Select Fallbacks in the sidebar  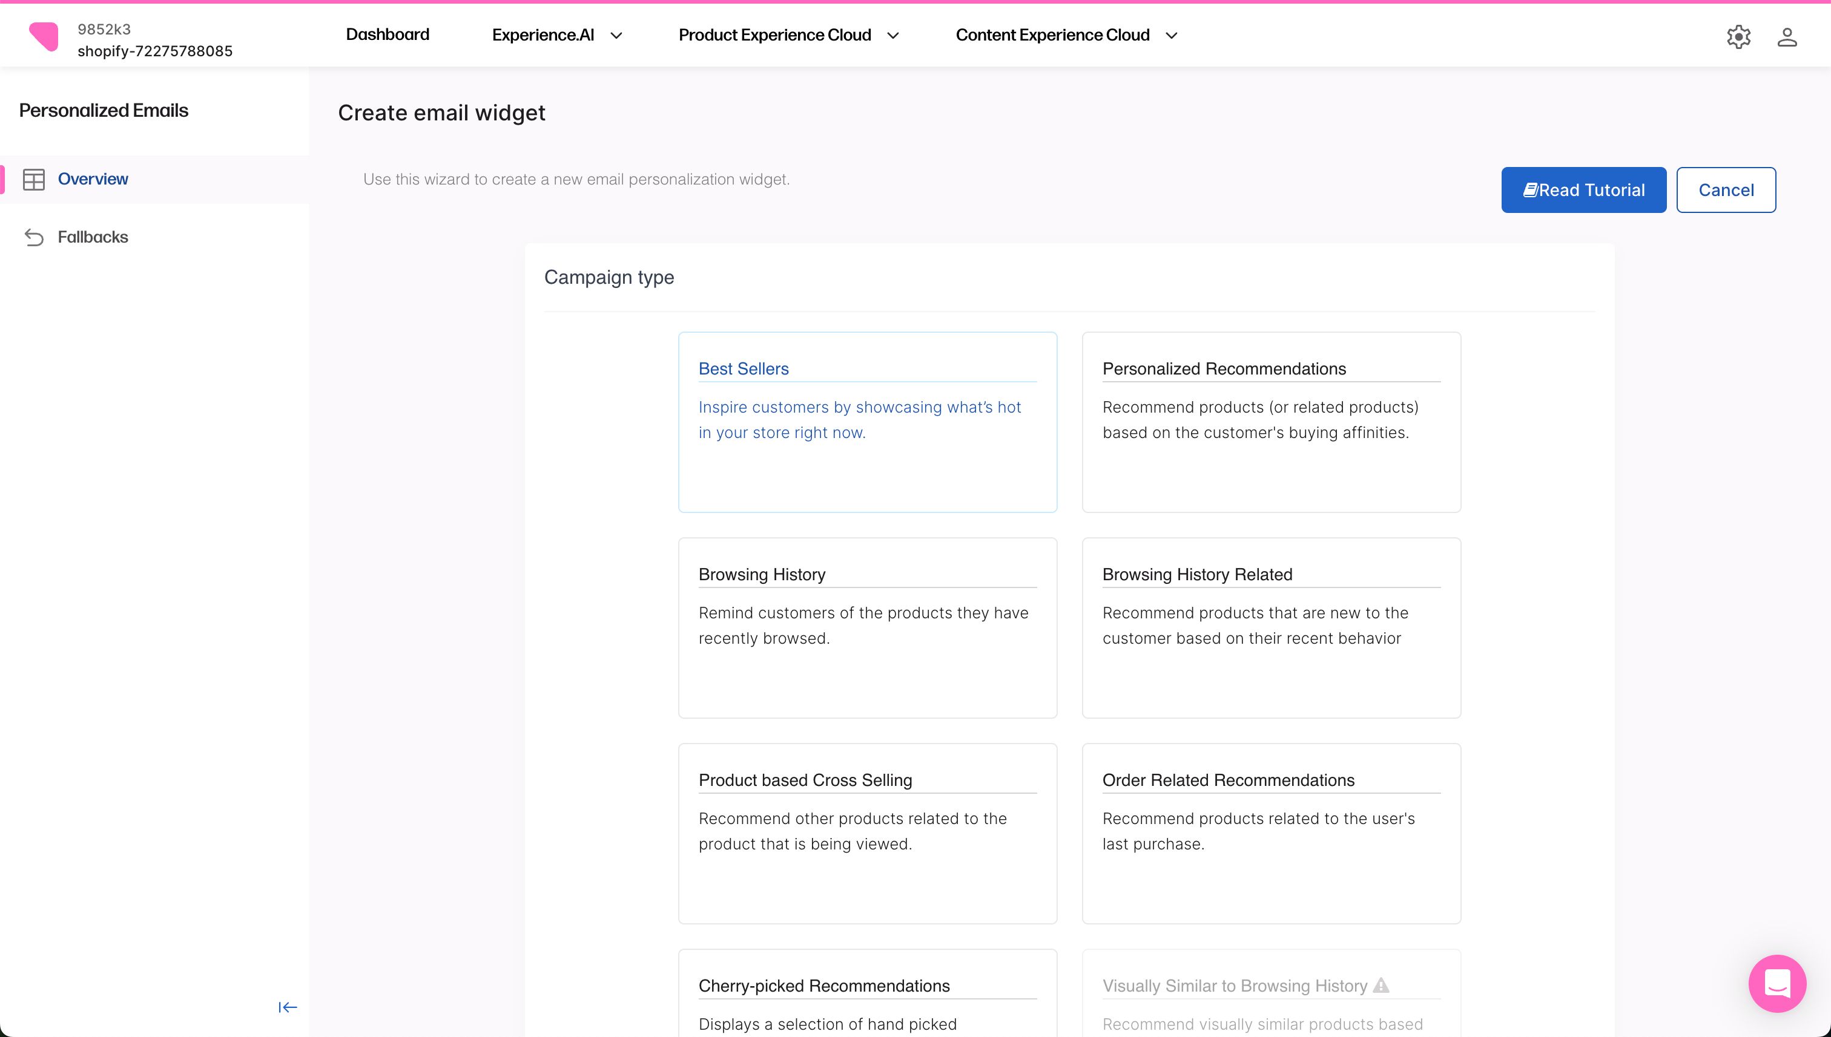coord(93,237)
